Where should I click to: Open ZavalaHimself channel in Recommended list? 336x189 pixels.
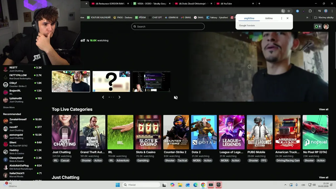coord(22,121)
